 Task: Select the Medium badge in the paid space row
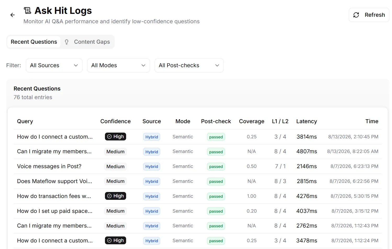[x=115, y=211]
